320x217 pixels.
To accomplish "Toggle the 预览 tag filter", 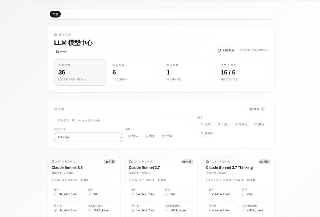I will (150, 136).
